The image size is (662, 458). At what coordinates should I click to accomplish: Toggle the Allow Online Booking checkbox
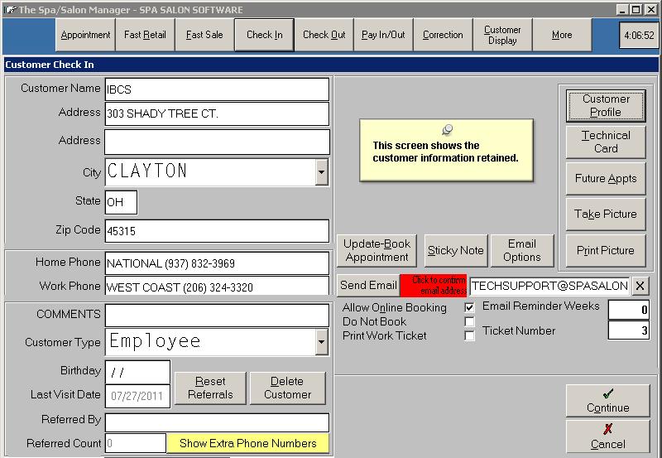[x=470, y=308]
